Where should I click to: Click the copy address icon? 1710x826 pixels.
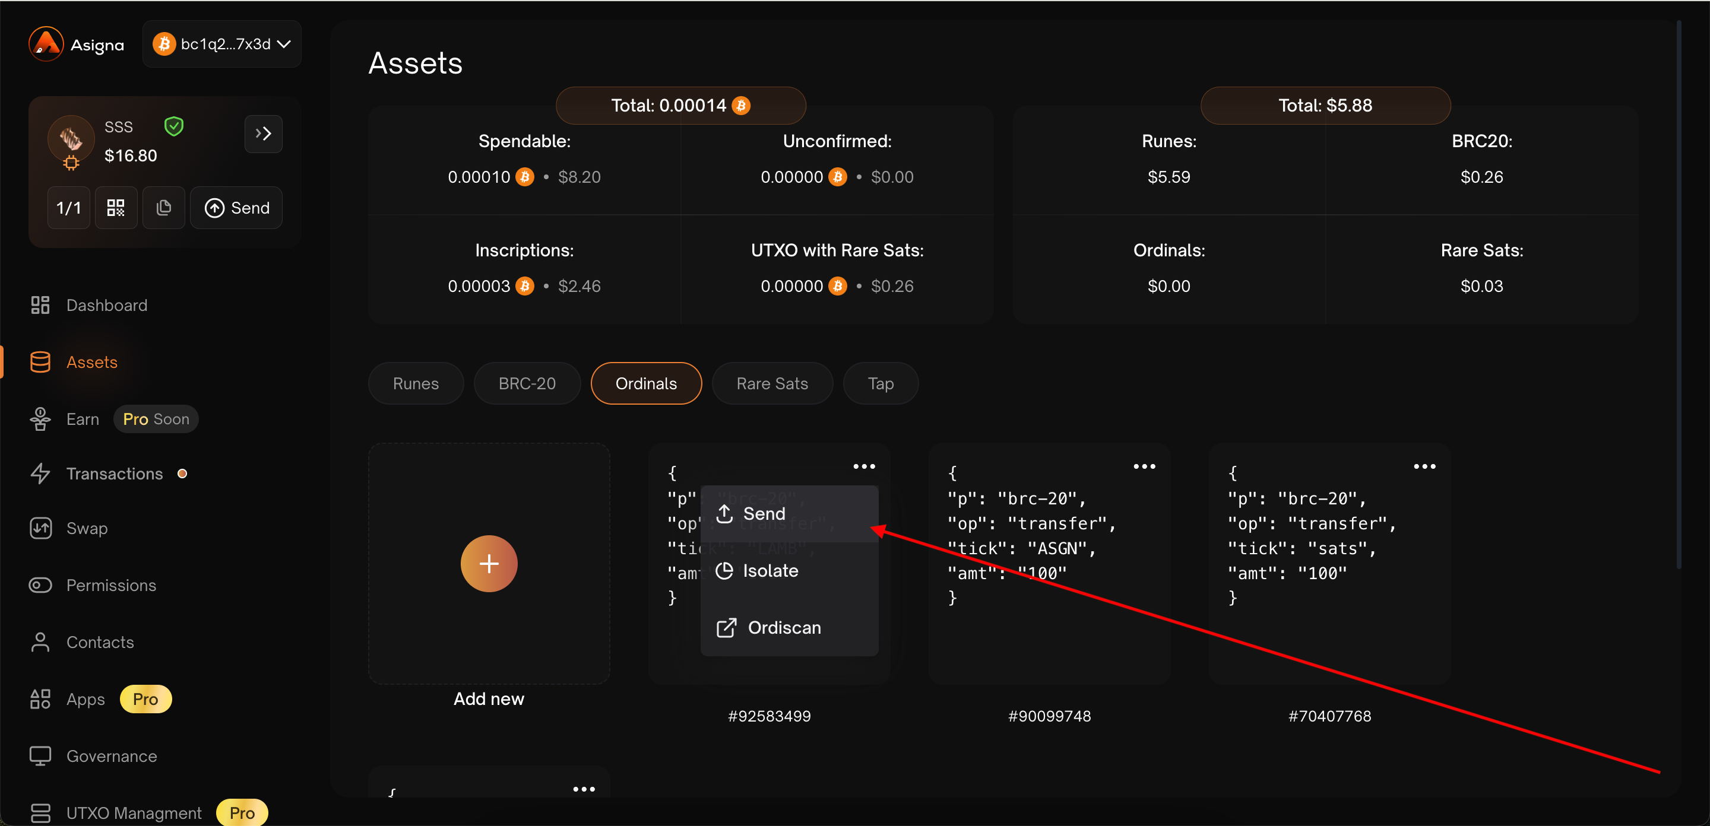click(163, 208)
